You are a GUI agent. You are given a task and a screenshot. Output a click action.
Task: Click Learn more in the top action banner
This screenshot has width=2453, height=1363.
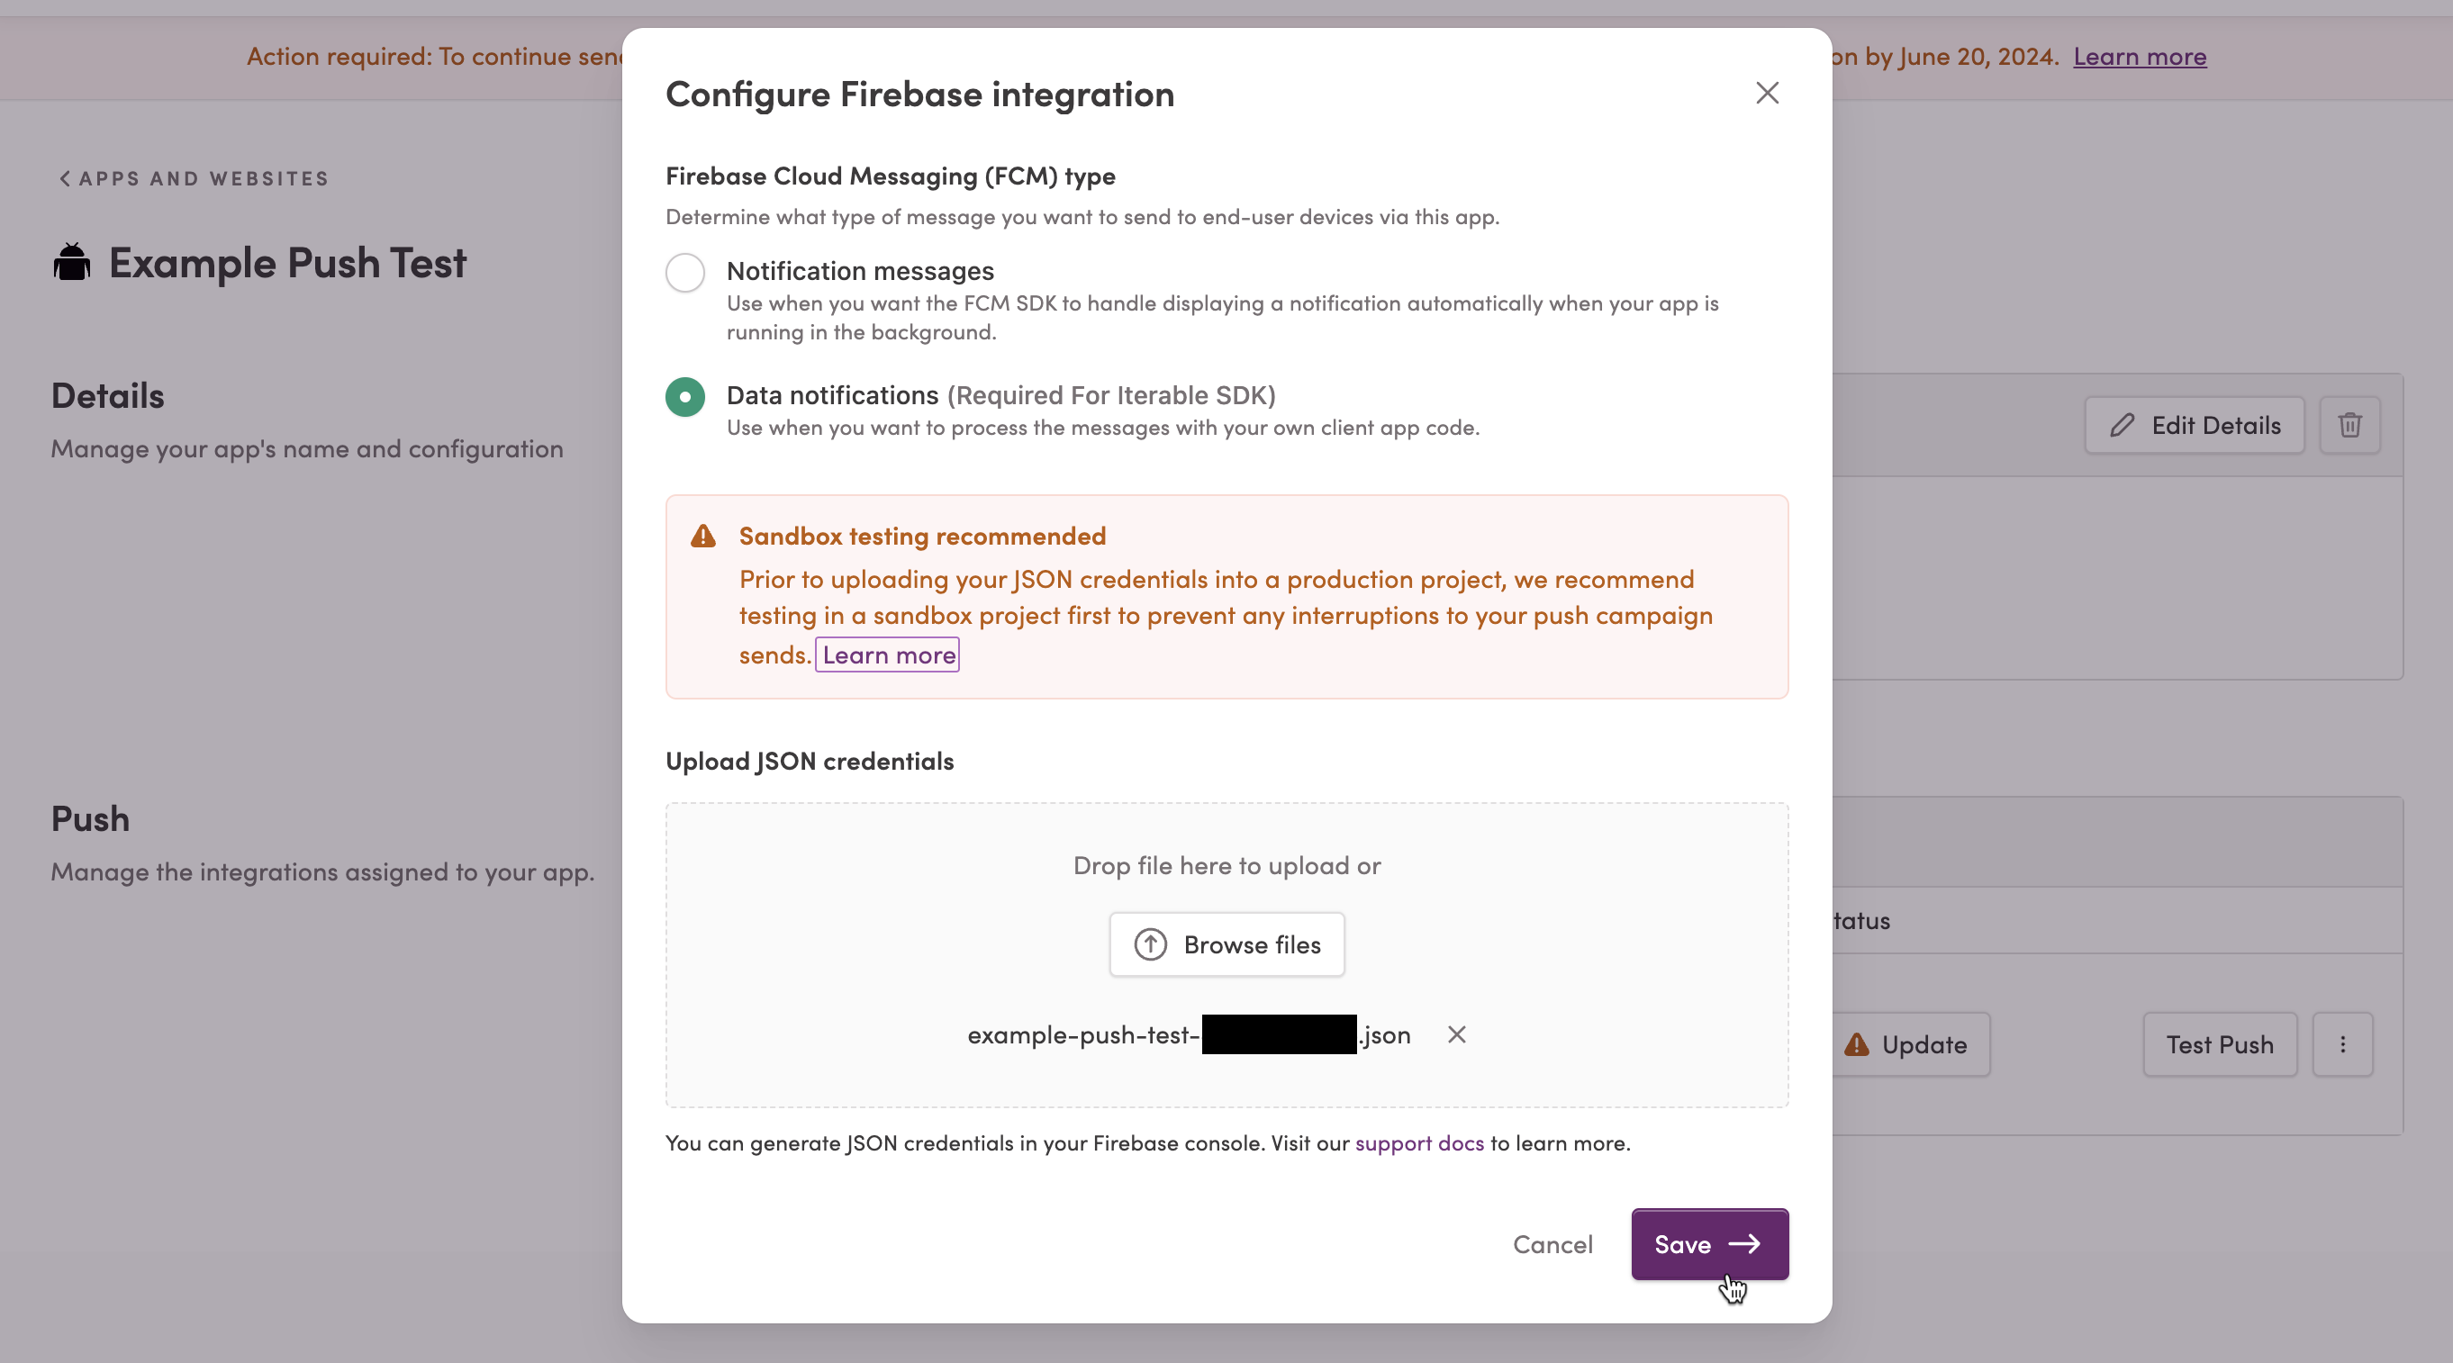point(2140,56)
